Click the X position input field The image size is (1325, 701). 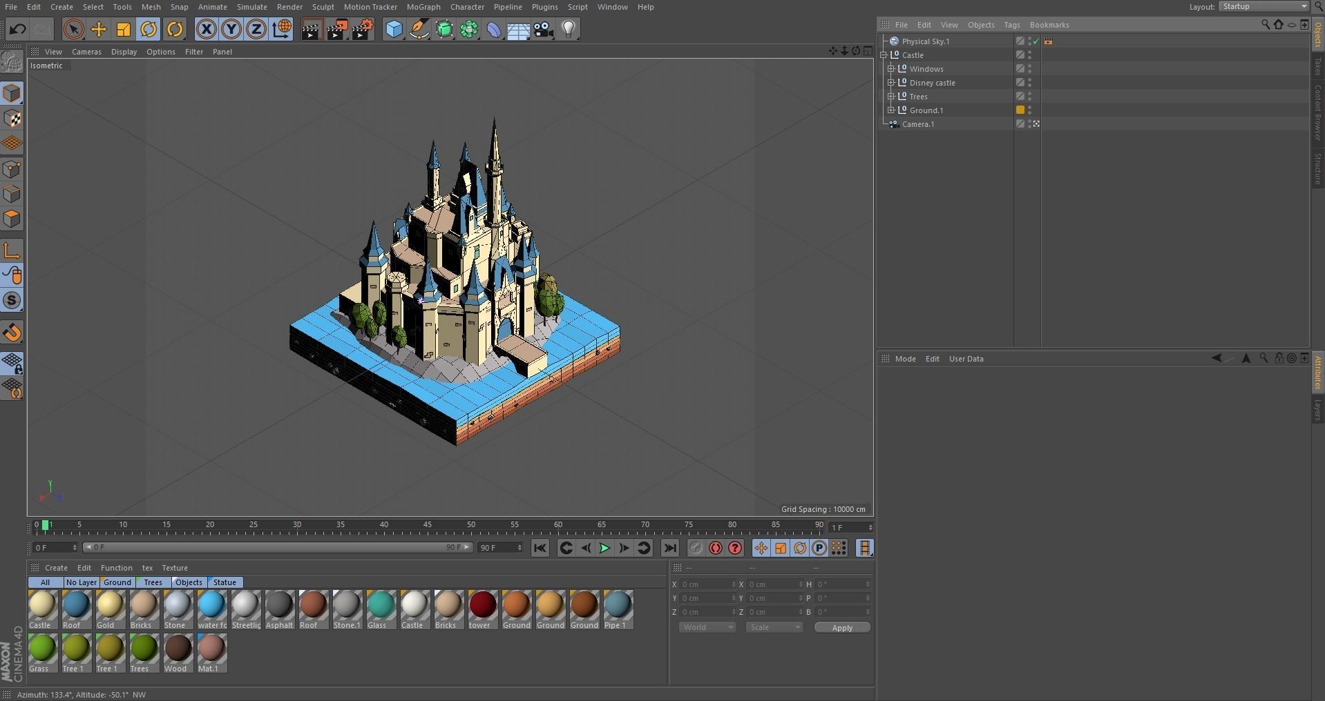[708, 584]
